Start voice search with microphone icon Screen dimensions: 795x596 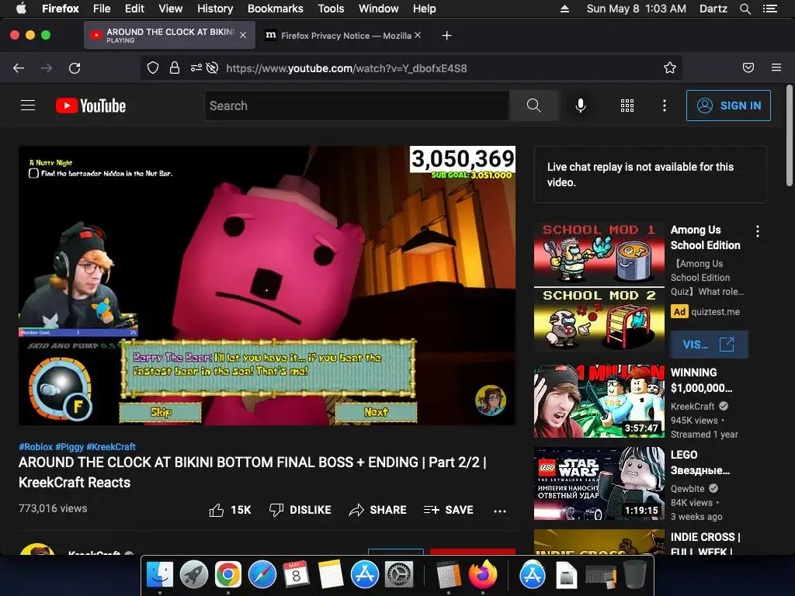tap(581, 106)
